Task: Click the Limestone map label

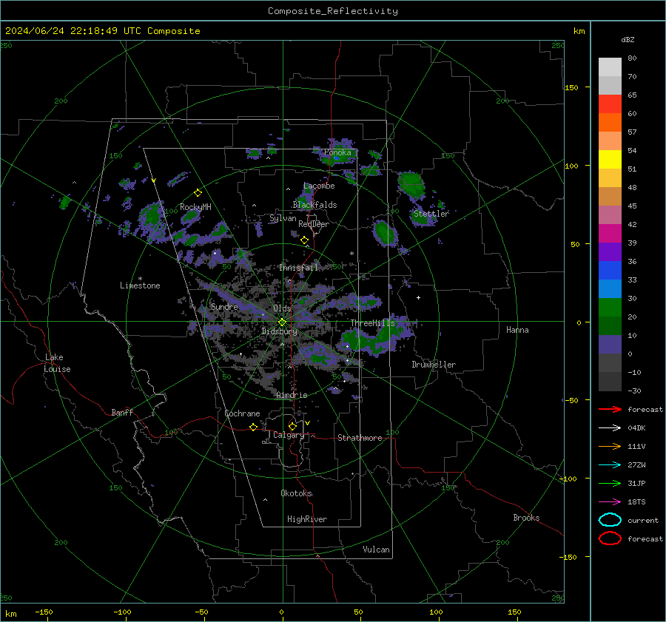Action: point(140,285)
